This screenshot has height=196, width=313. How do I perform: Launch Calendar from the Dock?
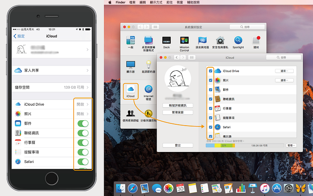[181, 188]
